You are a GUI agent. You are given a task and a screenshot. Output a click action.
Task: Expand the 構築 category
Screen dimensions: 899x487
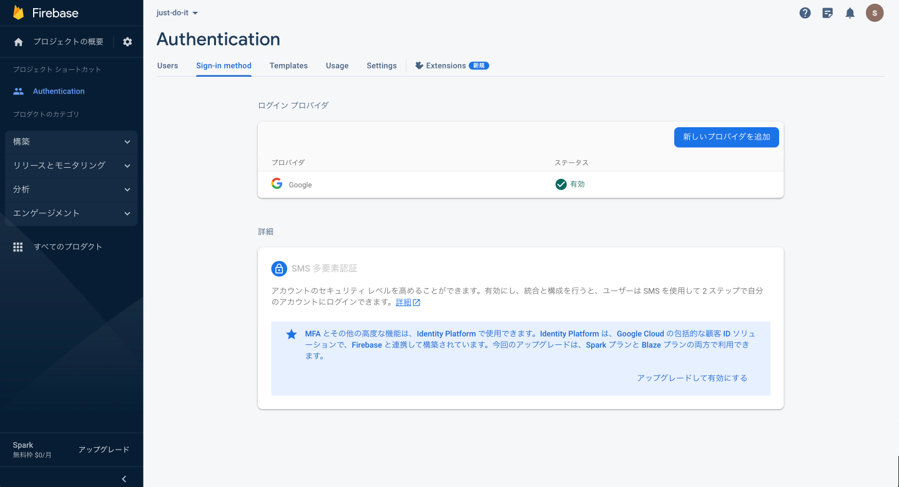(x=71, y=142)
